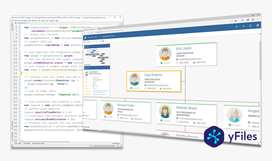The image size is (272, 161).
Task: Close the yFiles for HTML Demo browser tab
Action: (x=96, y=29)
